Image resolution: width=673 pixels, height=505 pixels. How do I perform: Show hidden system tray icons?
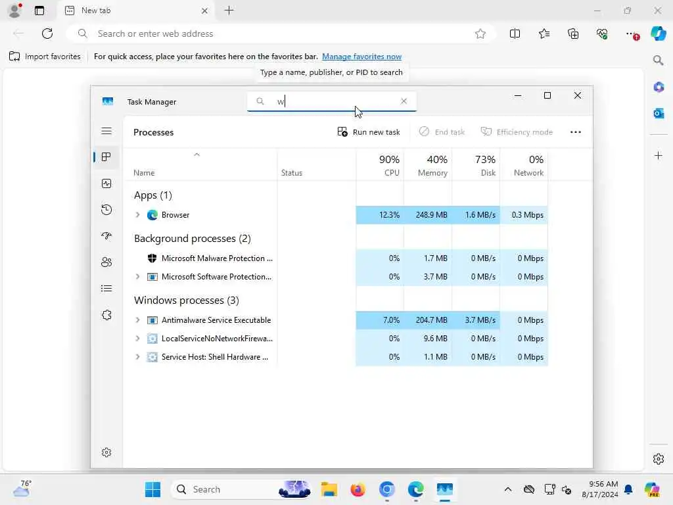508,489
